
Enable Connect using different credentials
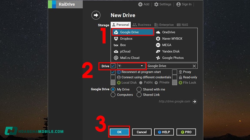click(x=113, y=77)
